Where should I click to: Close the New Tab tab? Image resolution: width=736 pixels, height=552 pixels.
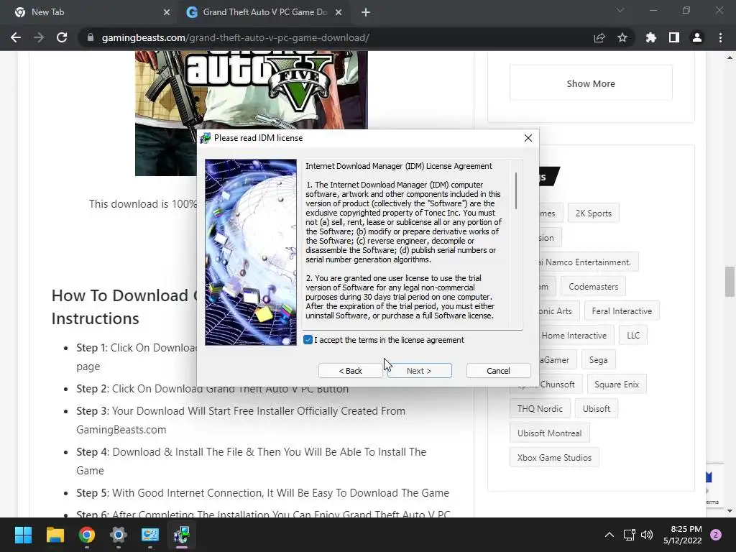click(x=167, y=12)
